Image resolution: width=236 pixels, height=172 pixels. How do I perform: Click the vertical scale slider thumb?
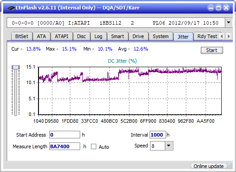[16, 68]
